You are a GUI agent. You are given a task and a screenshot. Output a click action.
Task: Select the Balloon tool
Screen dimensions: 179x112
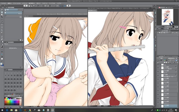click(2, 59)
